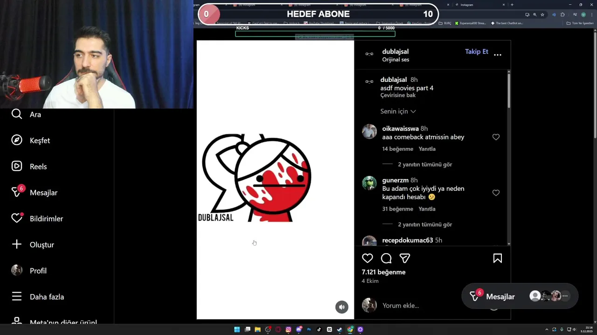Mute the video with speaker button
Screen dimensions: 597x335
click(x=342, y=307)
